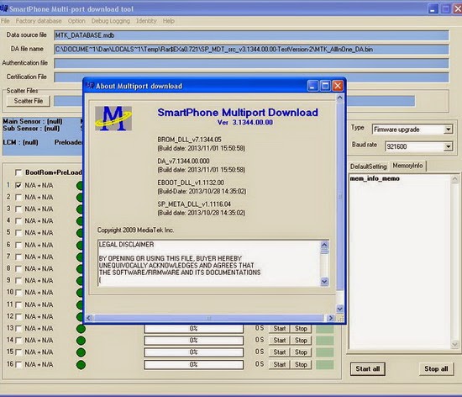Click the About dialog vertical scroll down arrow
This screenshot has height=397, width=462.
[x=339, y=309]
